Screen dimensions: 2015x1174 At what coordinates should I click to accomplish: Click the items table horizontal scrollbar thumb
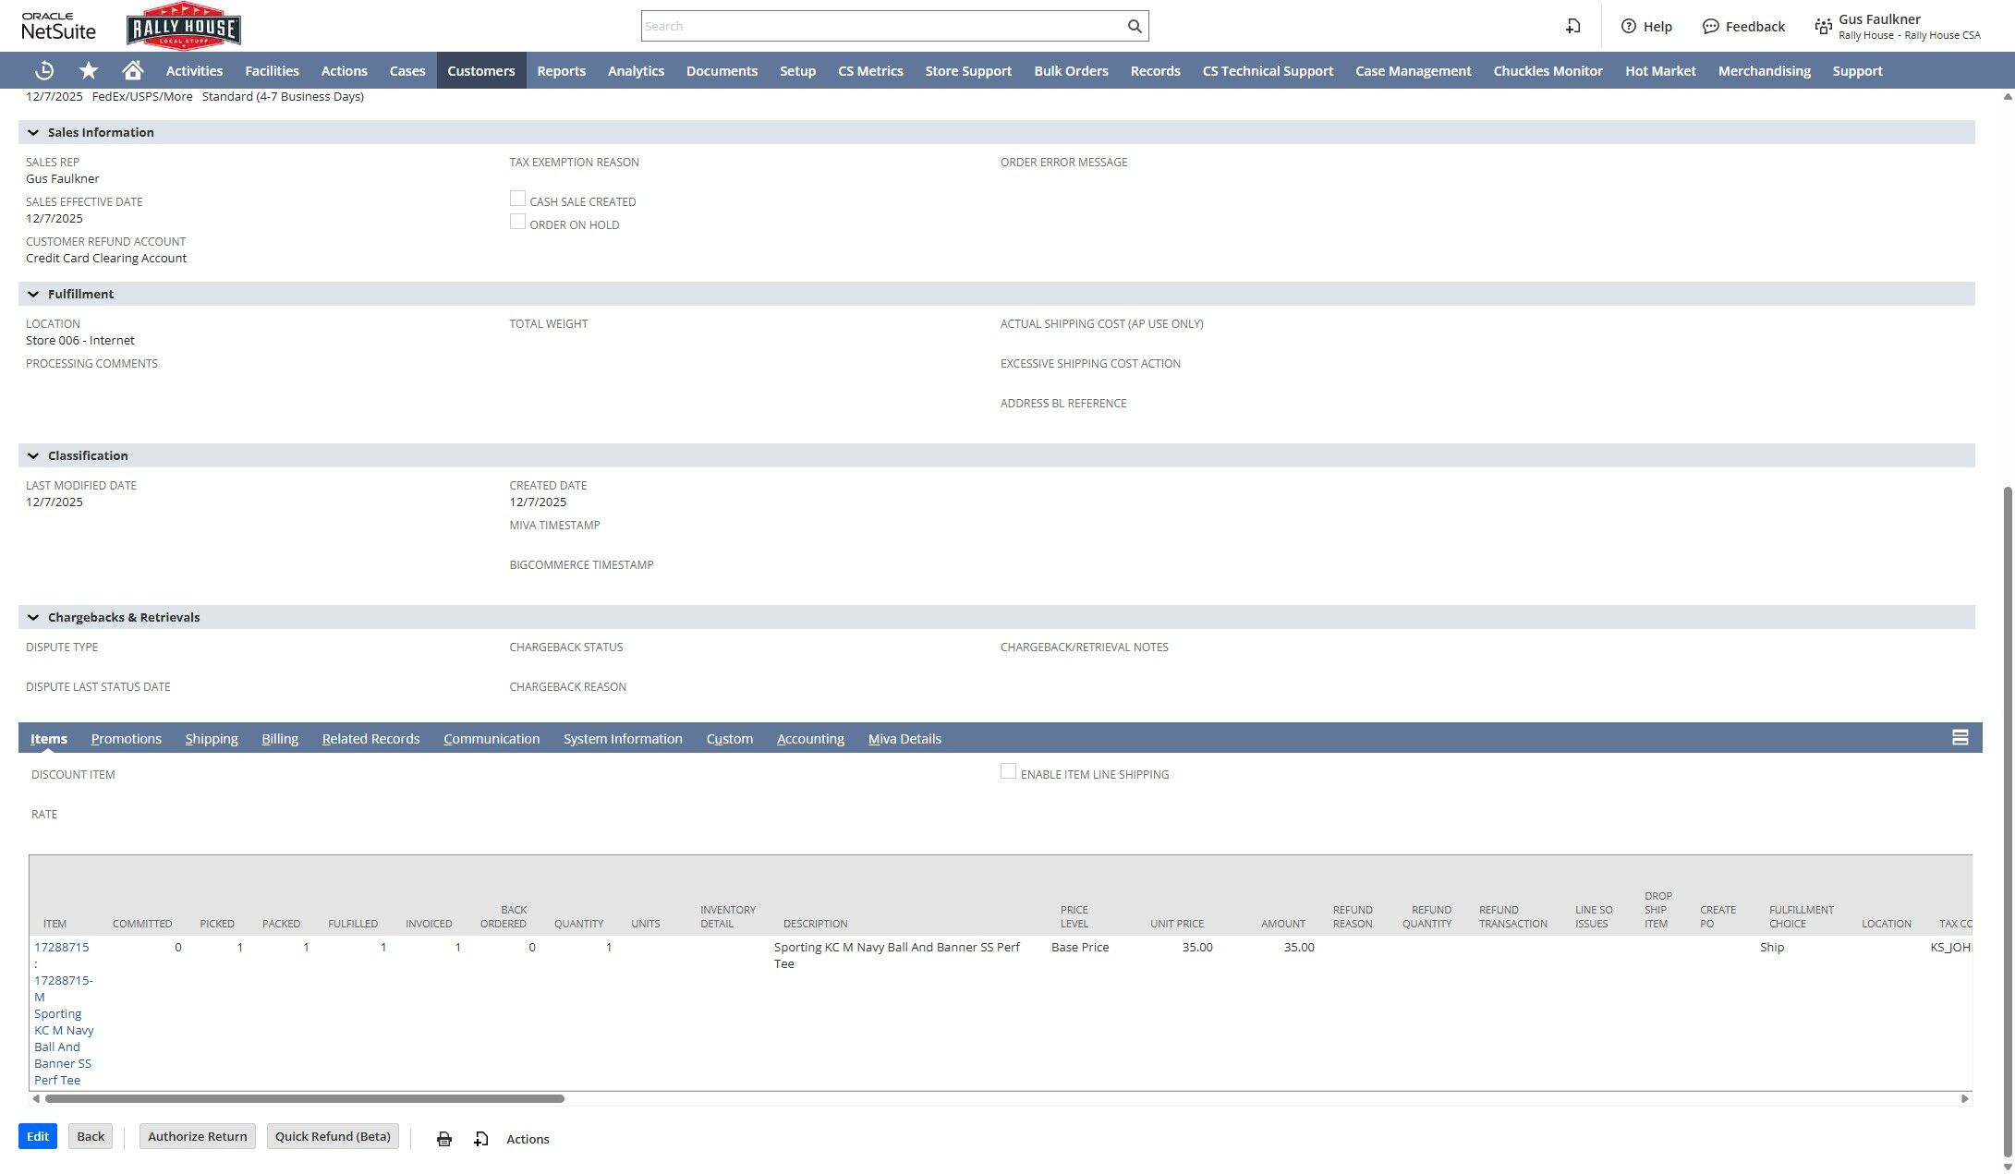(x=305, y=1098)
